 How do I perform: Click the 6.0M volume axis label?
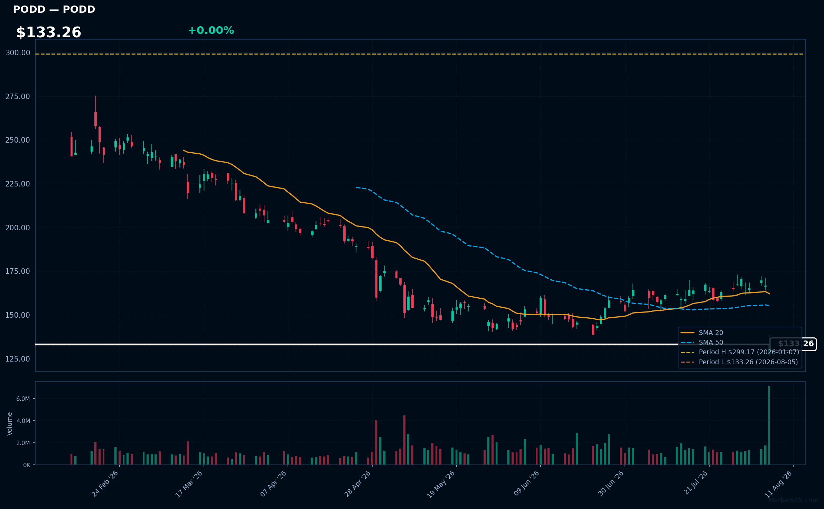tap(23, 399)
